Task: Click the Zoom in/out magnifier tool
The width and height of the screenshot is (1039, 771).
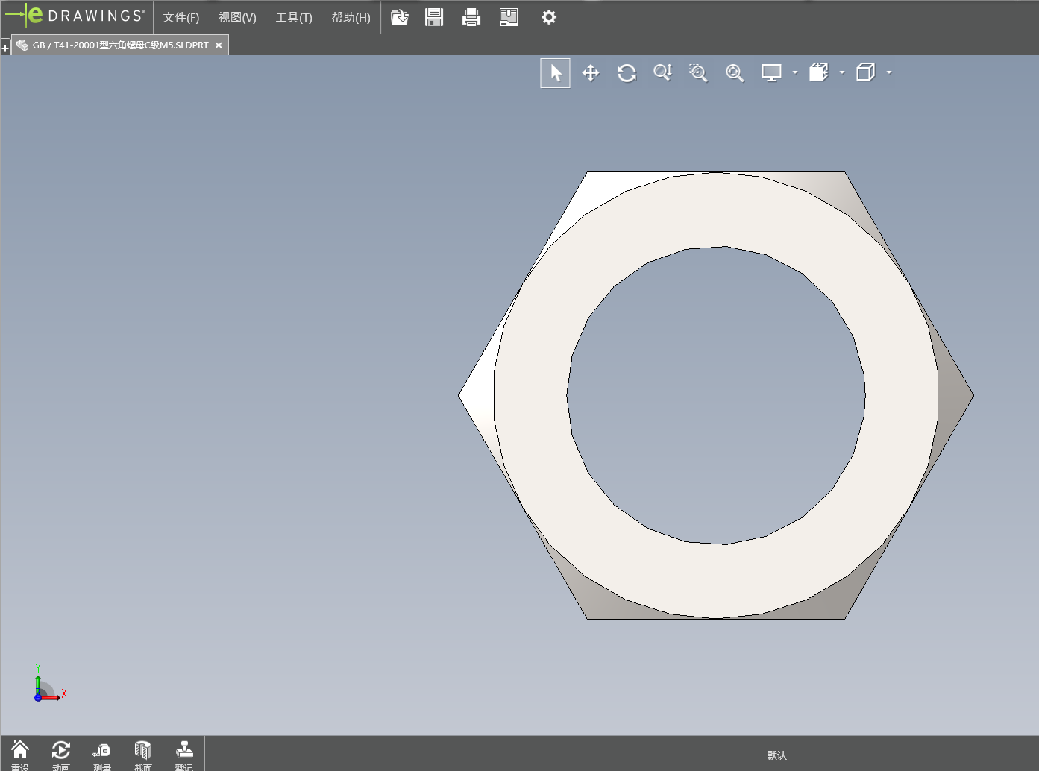Action: pyautogui.click(x=662, y=73)
